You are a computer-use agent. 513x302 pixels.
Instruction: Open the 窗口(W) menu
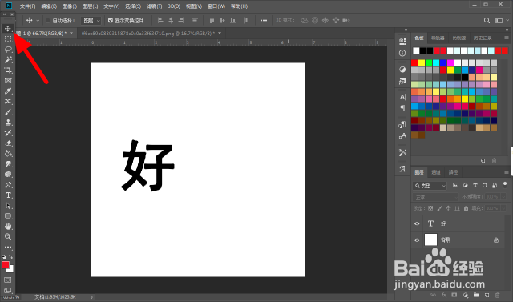click(216, 6)
